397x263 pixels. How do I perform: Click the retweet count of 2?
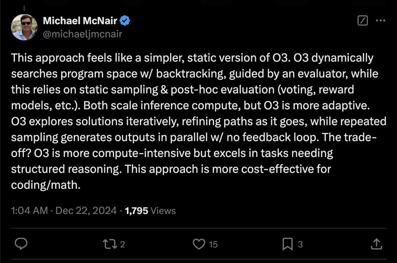(x=122, y=244)
